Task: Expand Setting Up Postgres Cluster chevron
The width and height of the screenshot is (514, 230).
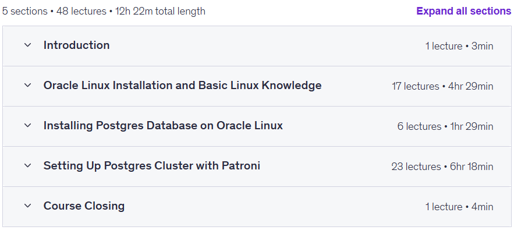Action: click(28, 166)
